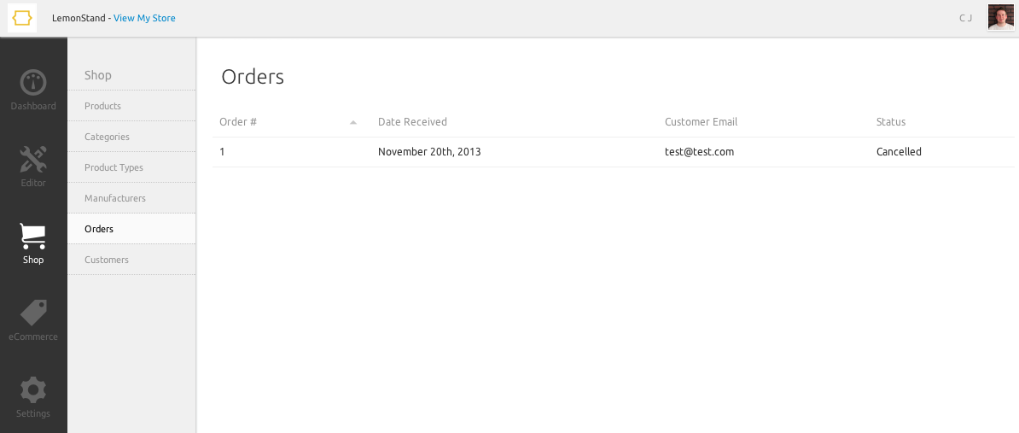Image resolution: width=1019 pixels, height=433 pixels.
Task: Toggle Order # sort arrow
Action: 352,122
